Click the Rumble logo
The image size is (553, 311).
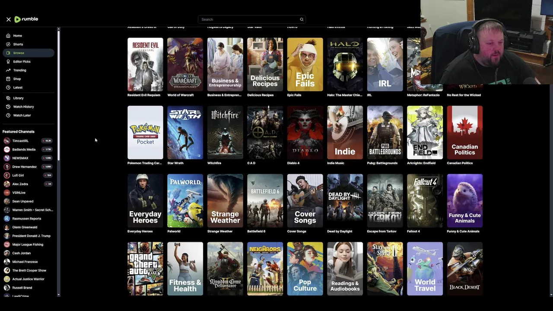click(x=26, y=19)
